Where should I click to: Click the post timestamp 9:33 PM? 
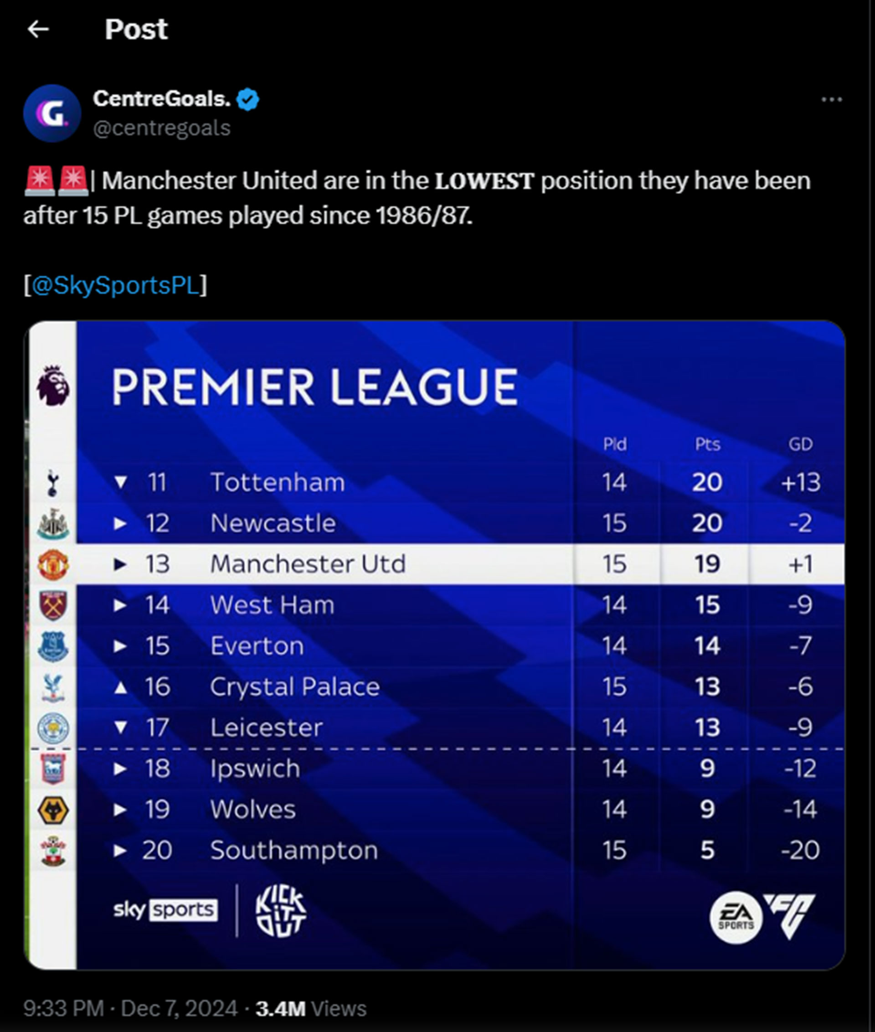tap(64, 1008)
